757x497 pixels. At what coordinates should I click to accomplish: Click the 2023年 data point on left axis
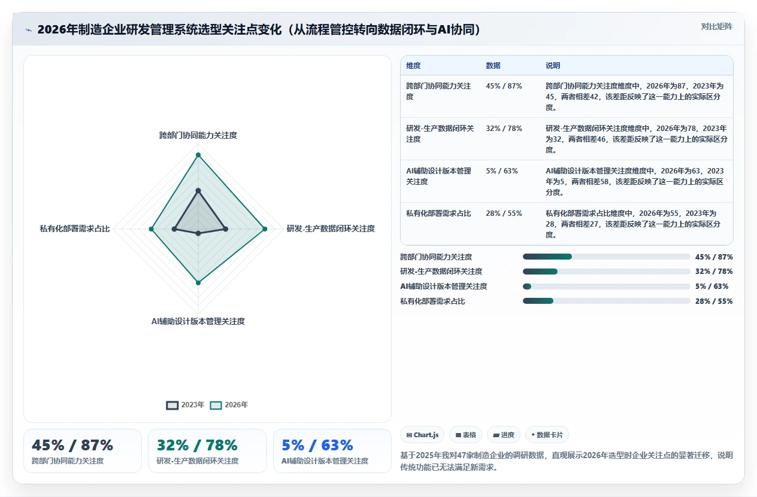[x=174, y=228]
